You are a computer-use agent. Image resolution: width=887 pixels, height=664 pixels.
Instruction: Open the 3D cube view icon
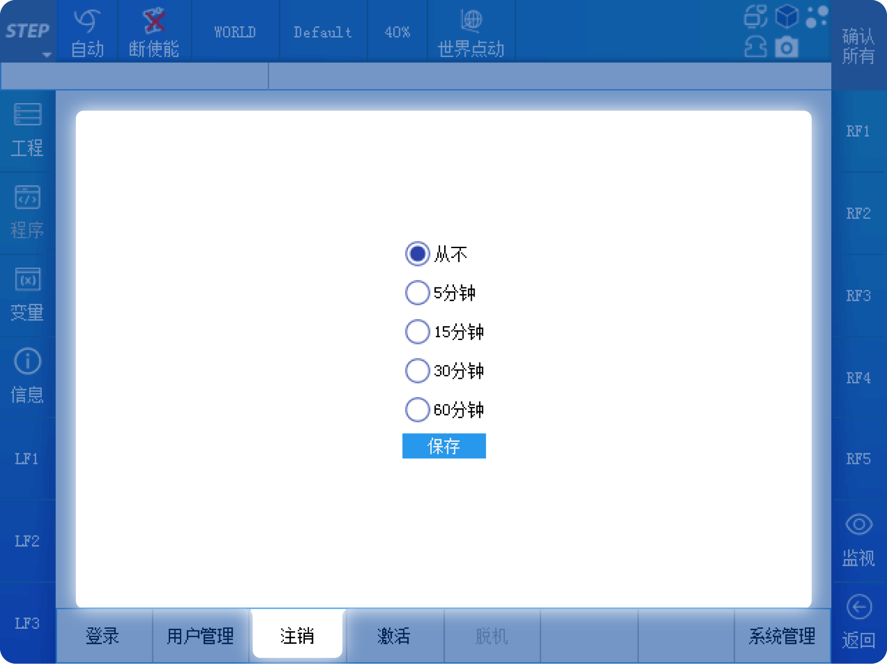click(x=787, y=17)
